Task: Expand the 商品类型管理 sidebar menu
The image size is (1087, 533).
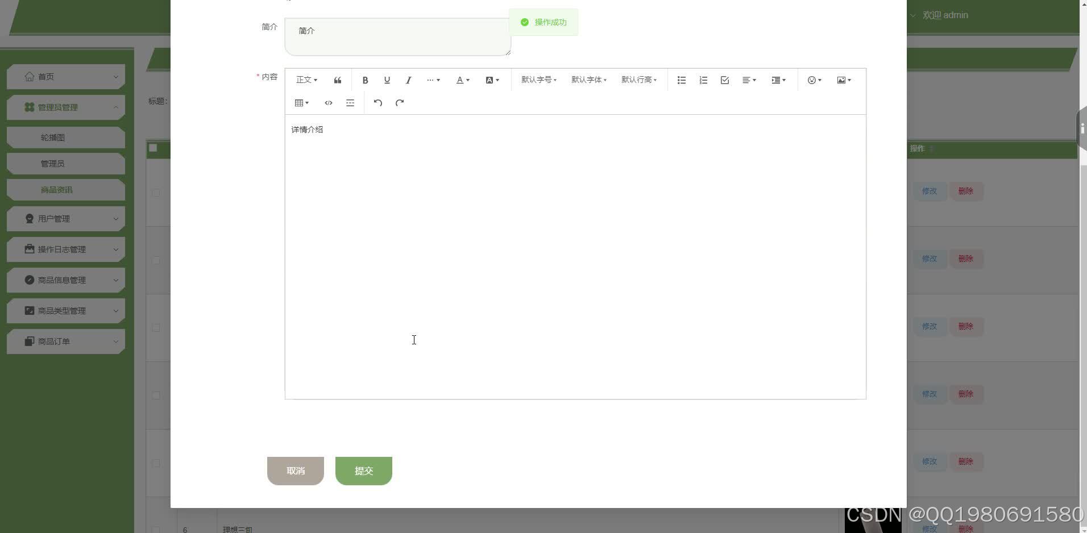Action: 66,311
